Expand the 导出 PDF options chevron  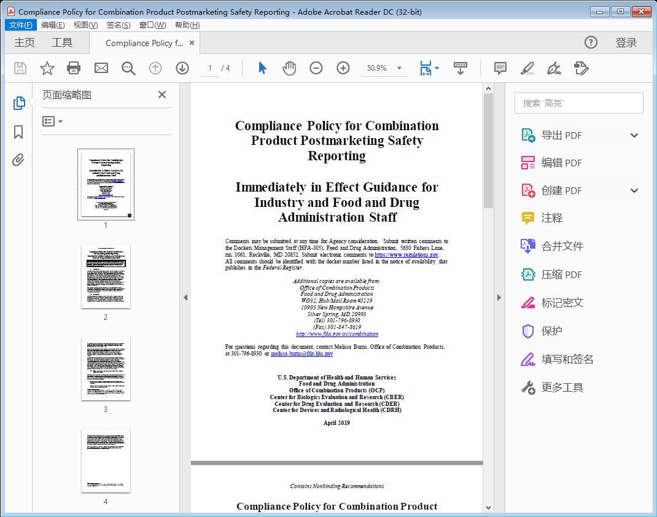point(633,134)
